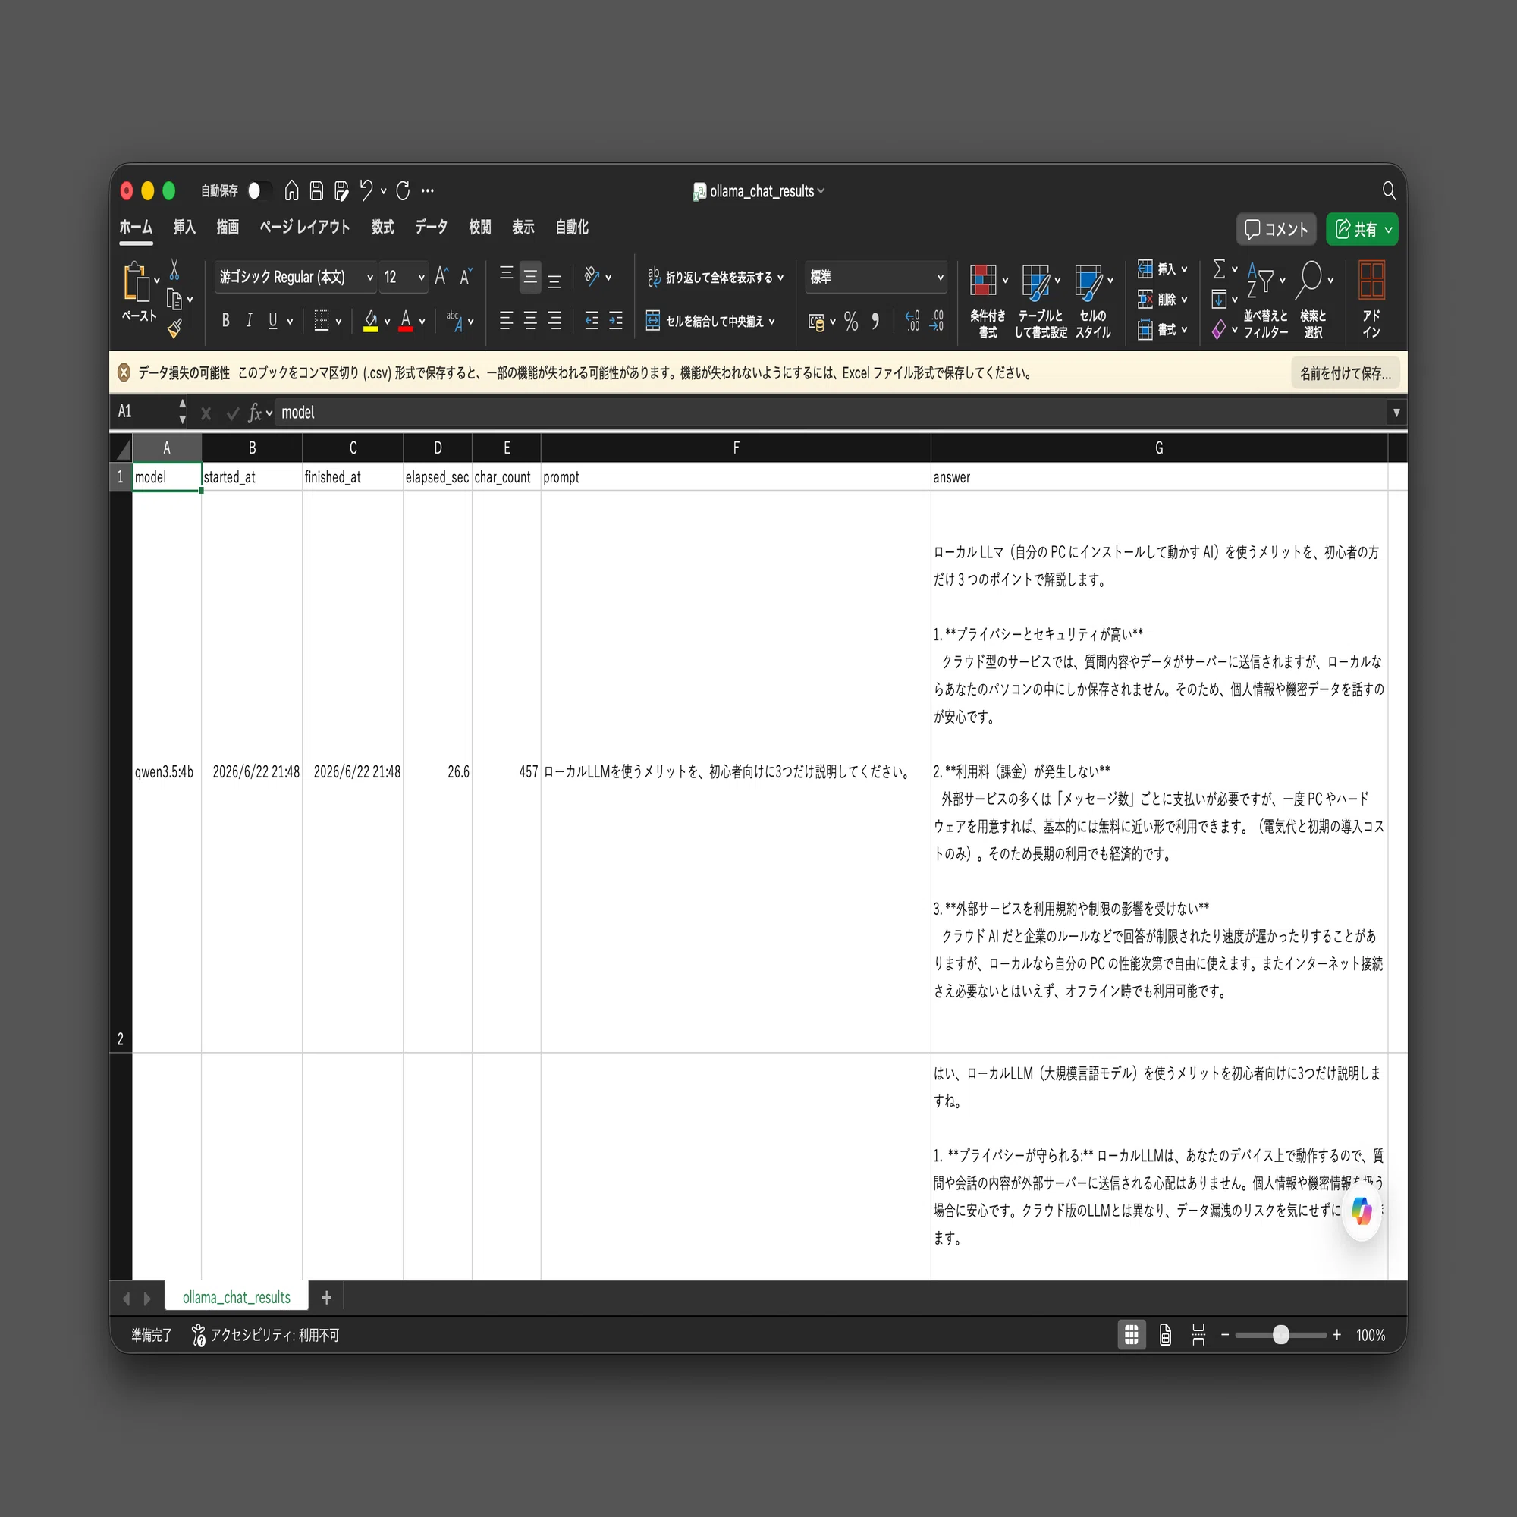Click 名前を付けて保存 button in warning bar
The image size is (1517, 1517).
[x=1345, y=373]
